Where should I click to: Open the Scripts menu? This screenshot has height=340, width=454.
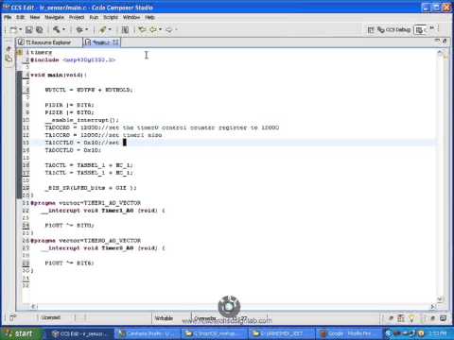[x=111, y=17]
